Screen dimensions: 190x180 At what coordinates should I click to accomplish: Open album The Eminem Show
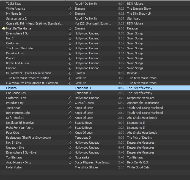coord(139,9)
